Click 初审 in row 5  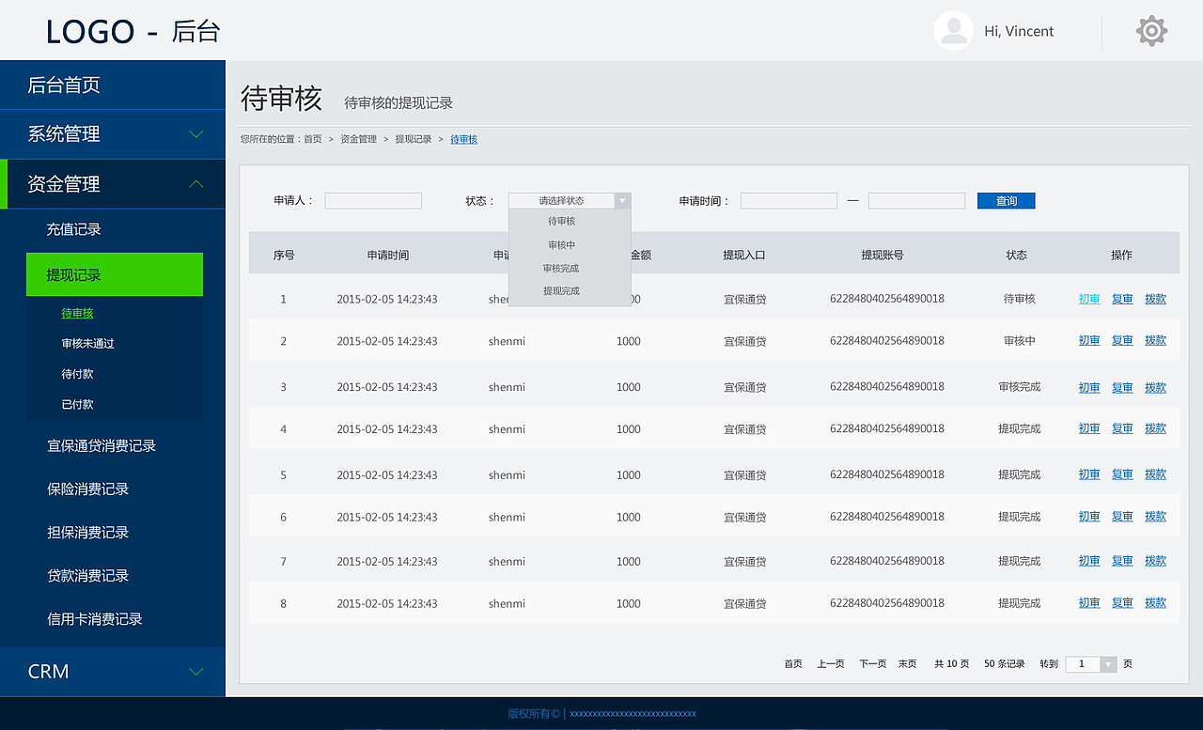tap(1089, 474)
